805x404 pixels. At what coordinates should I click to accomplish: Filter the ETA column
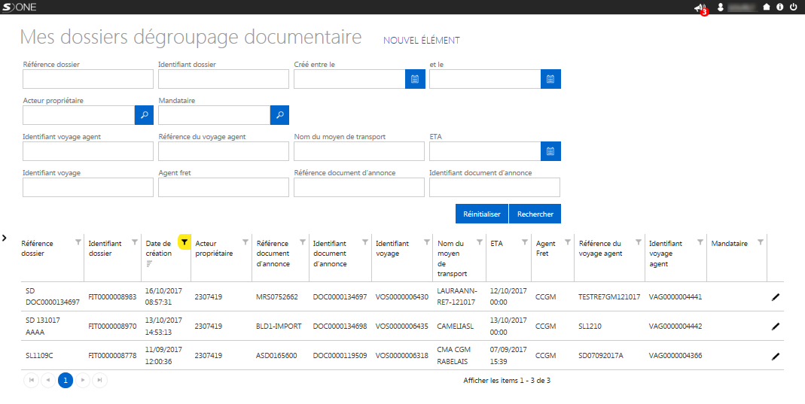[525, 242]
